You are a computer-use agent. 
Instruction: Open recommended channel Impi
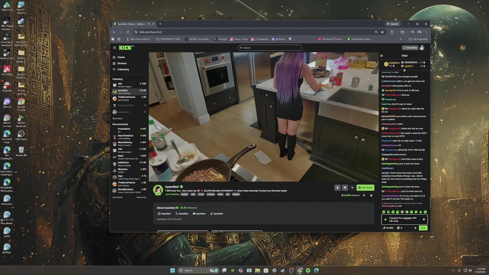click(129, 177)
